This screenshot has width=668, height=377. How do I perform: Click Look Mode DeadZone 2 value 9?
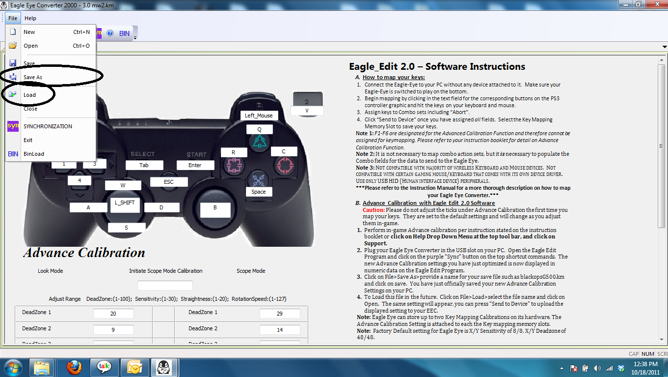point(113,330)
